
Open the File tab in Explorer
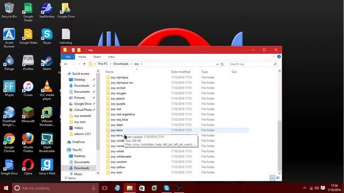tap(68, 57)
